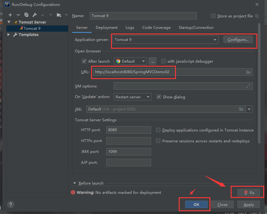Click the Configure... button

[x=238, y=40]
